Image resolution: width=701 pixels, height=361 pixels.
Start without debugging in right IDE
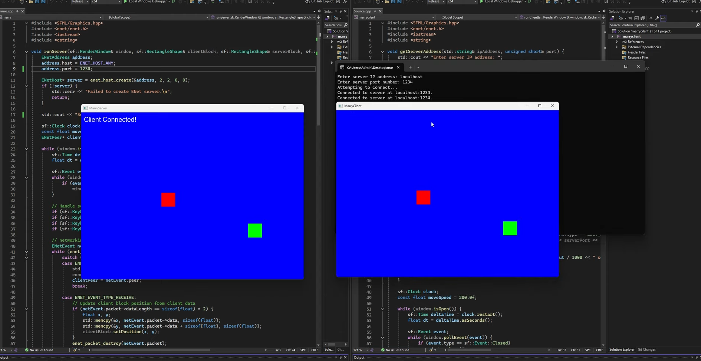click(x=530, y=2)
